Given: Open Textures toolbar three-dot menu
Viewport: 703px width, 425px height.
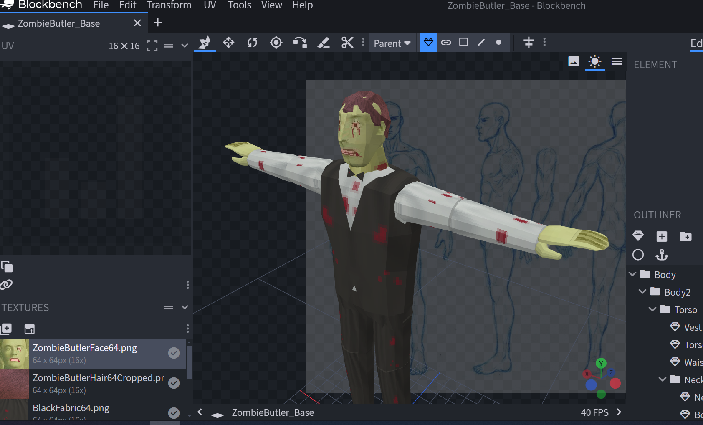Looking at the screenshot, I should pos(187,329).
